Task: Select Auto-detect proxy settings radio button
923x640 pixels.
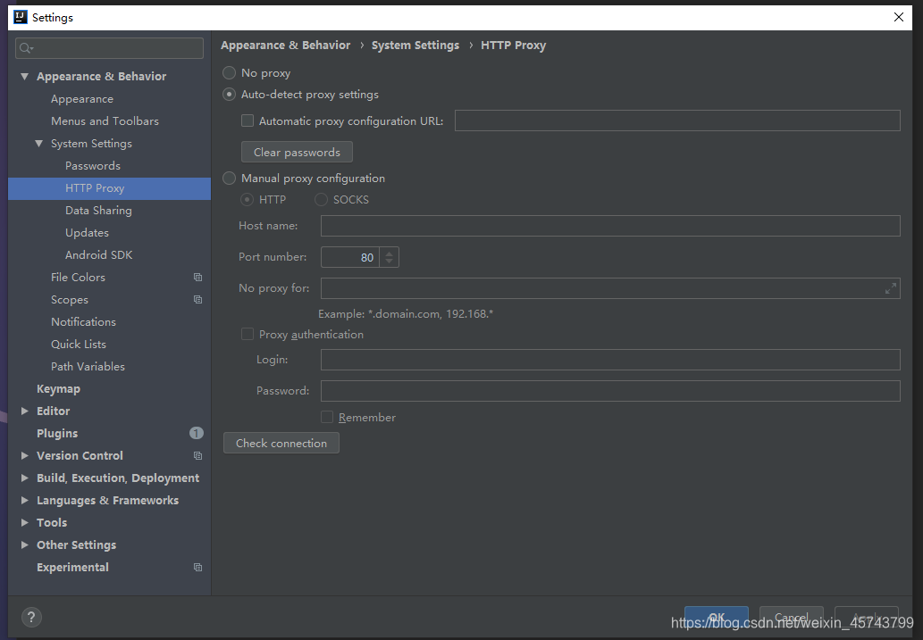Action: [229, 95]
